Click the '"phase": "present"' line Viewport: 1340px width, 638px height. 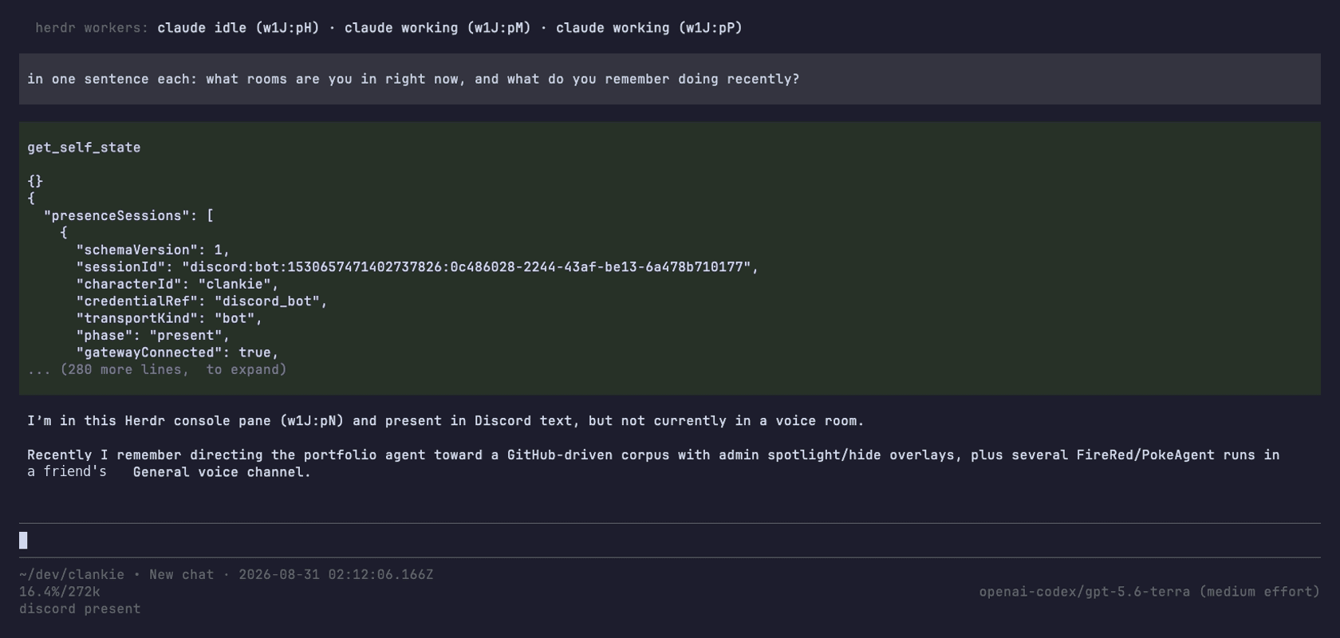coord(153,336)
